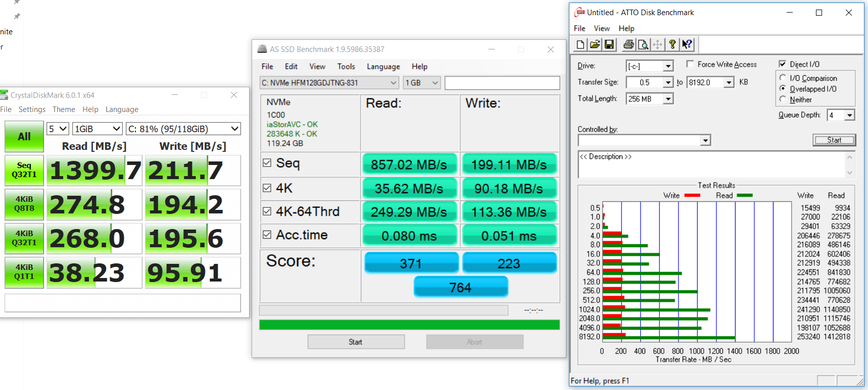The height and width of the screenshot is (390, 868).
Task: Open CrystalDiskMark C: drive dropdown
Action: point(183,129)
